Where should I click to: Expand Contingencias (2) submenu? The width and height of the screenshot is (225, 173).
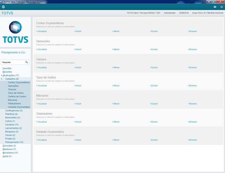click(x=14, y=111)
